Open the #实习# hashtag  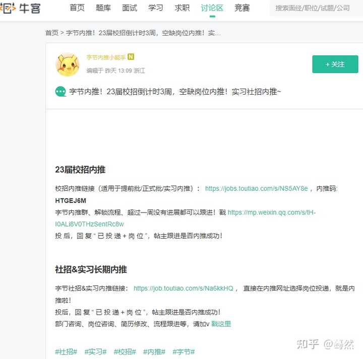(x=95, y=351)
